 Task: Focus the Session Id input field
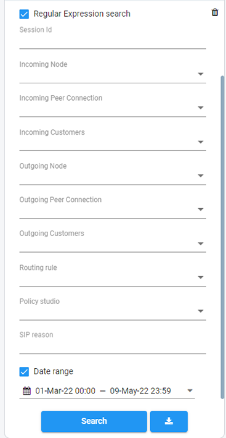(113, 41)
